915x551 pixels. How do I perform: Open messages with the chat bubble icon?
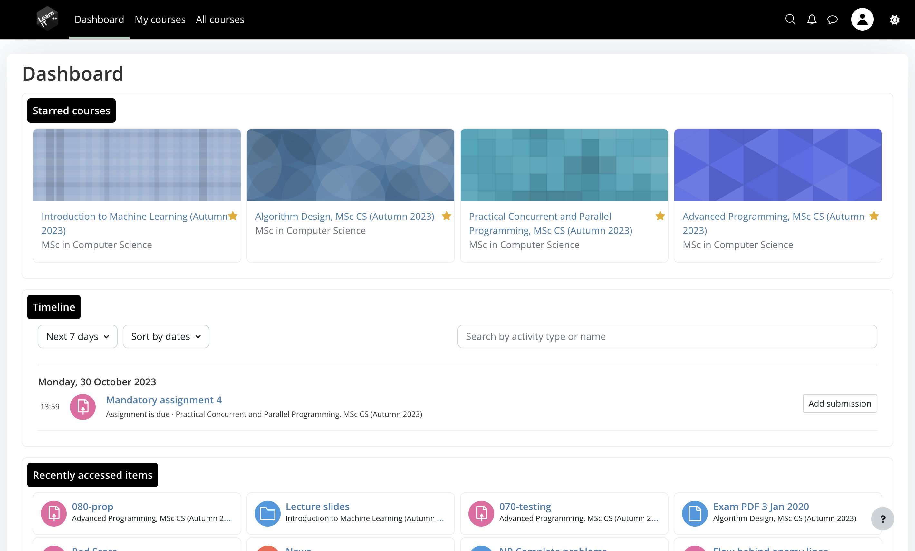(833, 19)
